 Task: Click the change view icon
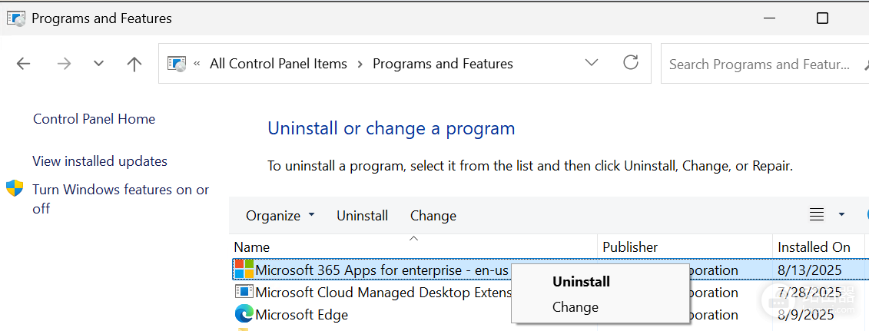click(817, 214)
